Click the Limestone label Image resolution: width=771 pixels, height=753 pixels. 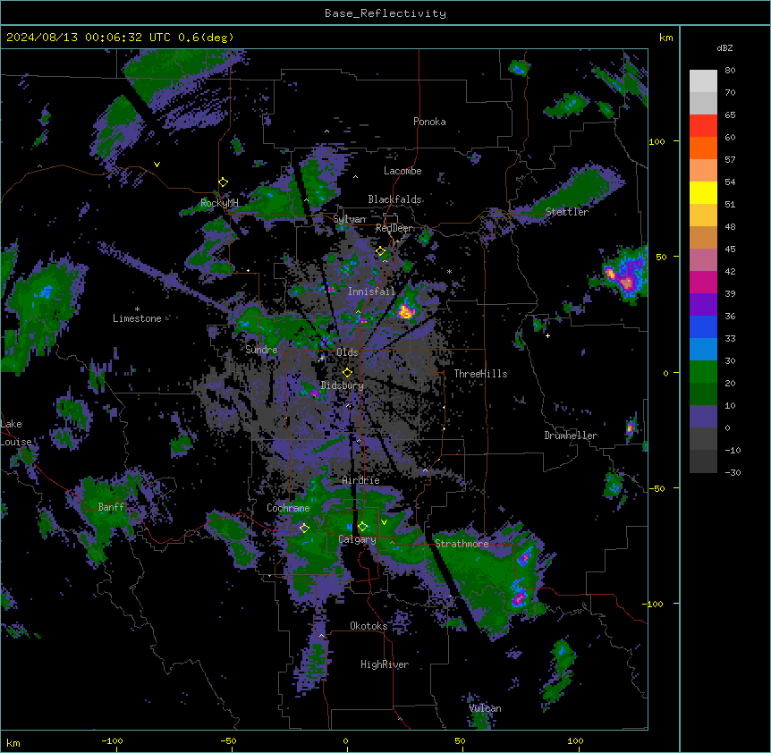137,318
